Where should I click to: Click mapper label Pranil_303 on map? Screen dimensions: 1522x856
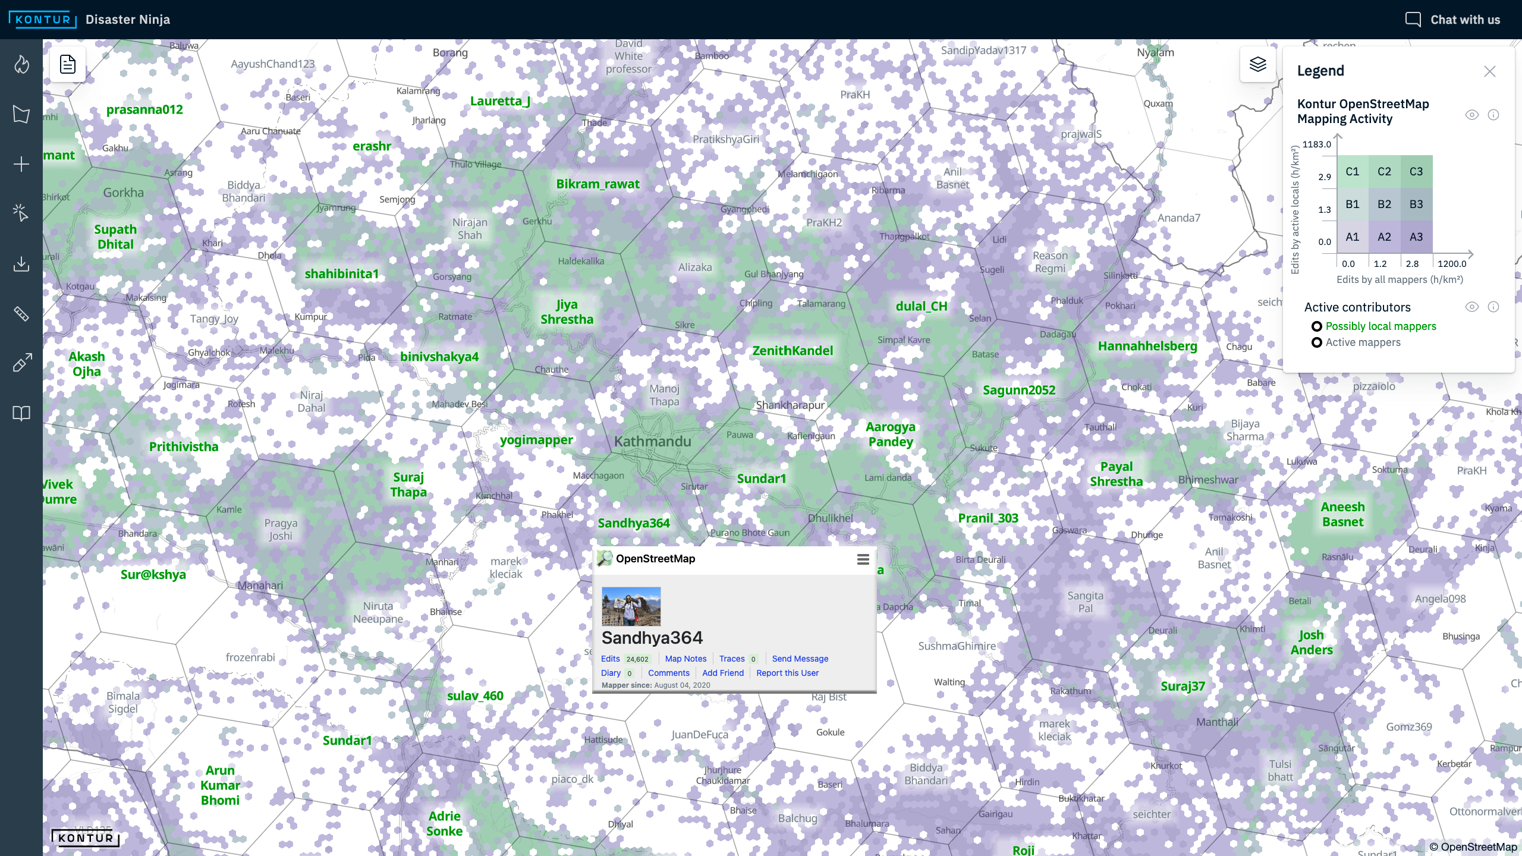click(988, 518)
